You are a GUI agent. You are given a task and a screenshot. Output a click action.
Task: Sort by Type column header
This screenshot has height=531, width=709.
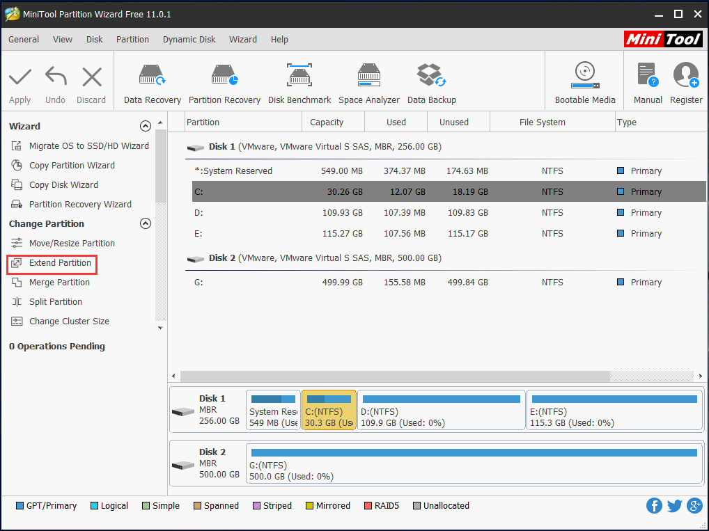click(661, 122)
